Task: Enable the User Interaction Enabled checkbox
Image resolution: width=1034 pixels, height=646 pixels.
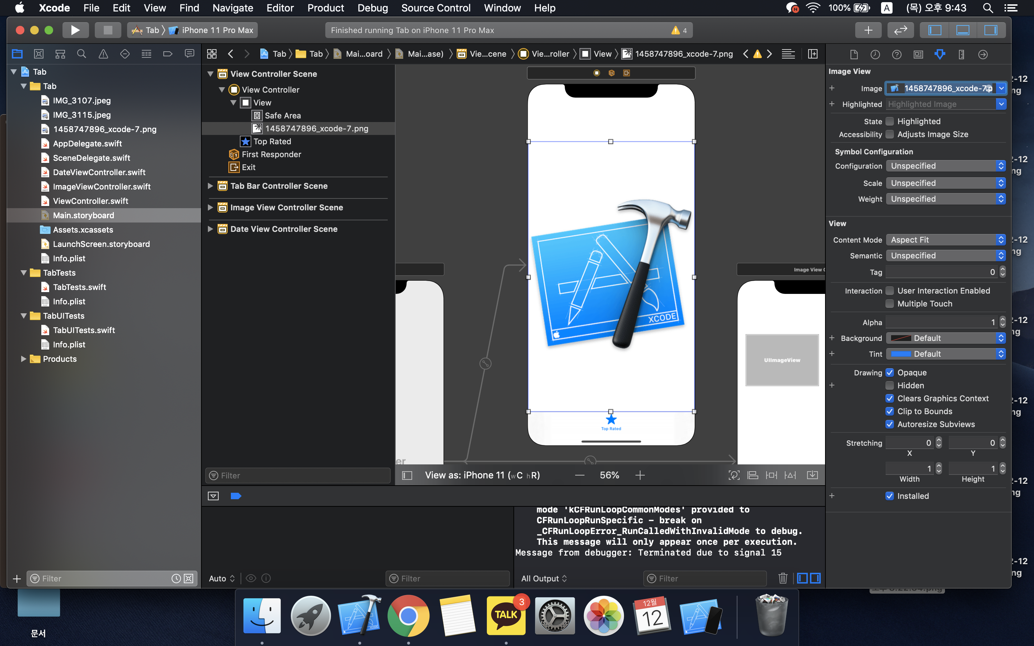Action: 890,291
